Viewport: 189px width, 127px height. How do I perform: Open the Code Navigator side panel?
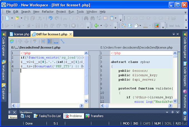pos(185,46)
